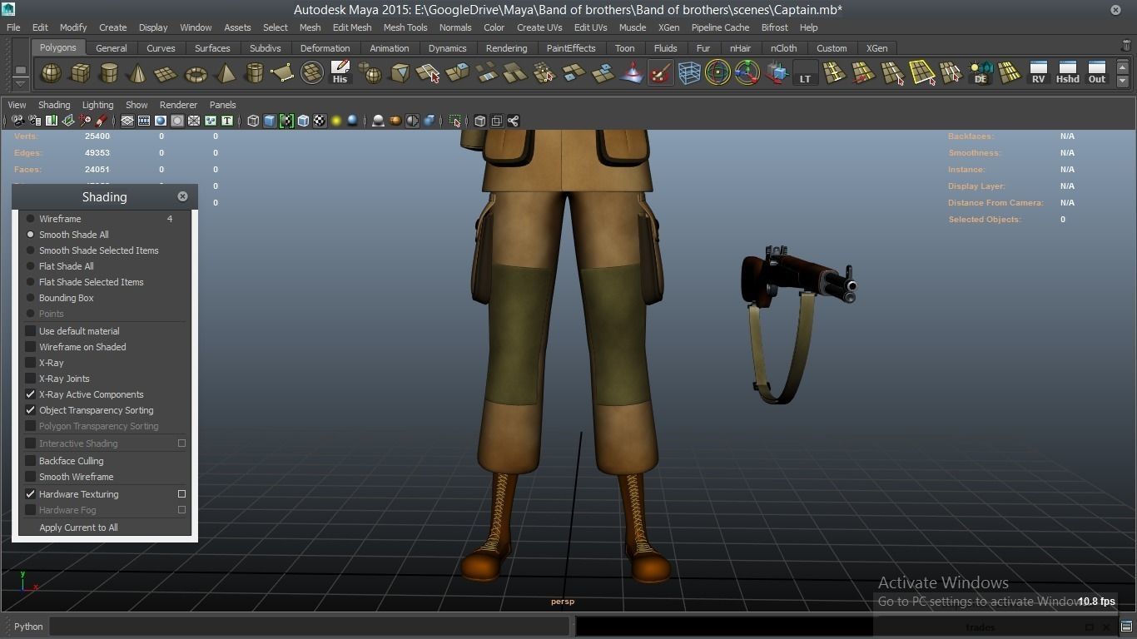1137x639 pixels.
Task: Switch to the Rendering shelf tab
Action: 506,48
